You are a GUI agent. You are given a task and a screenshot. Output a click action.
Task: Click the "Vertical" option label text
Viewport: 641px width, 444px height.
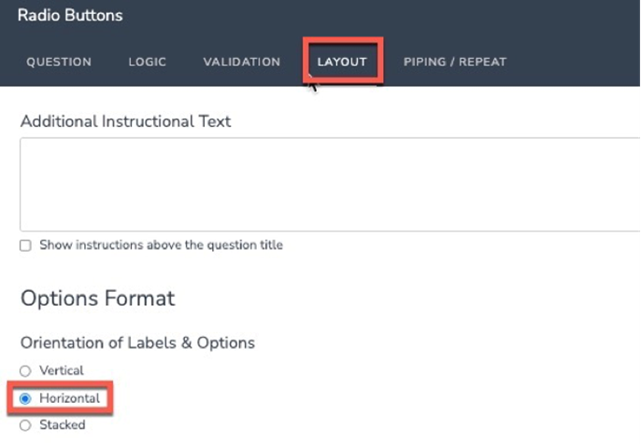[x=62, y=371]
